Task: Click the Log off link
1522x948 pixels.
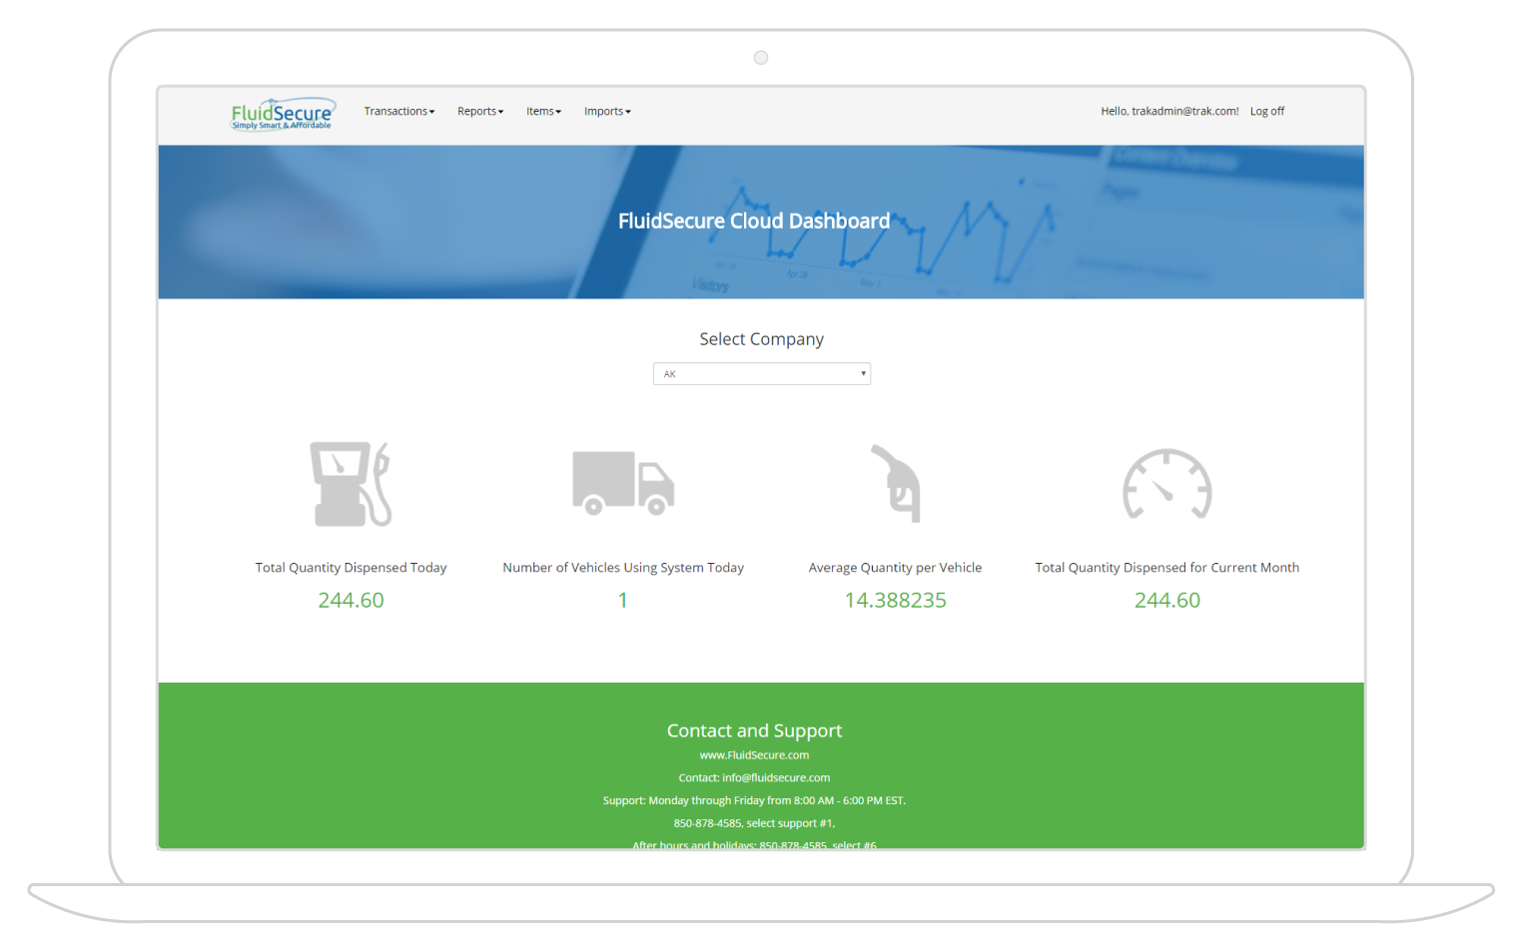Action: click(1266, 111)
